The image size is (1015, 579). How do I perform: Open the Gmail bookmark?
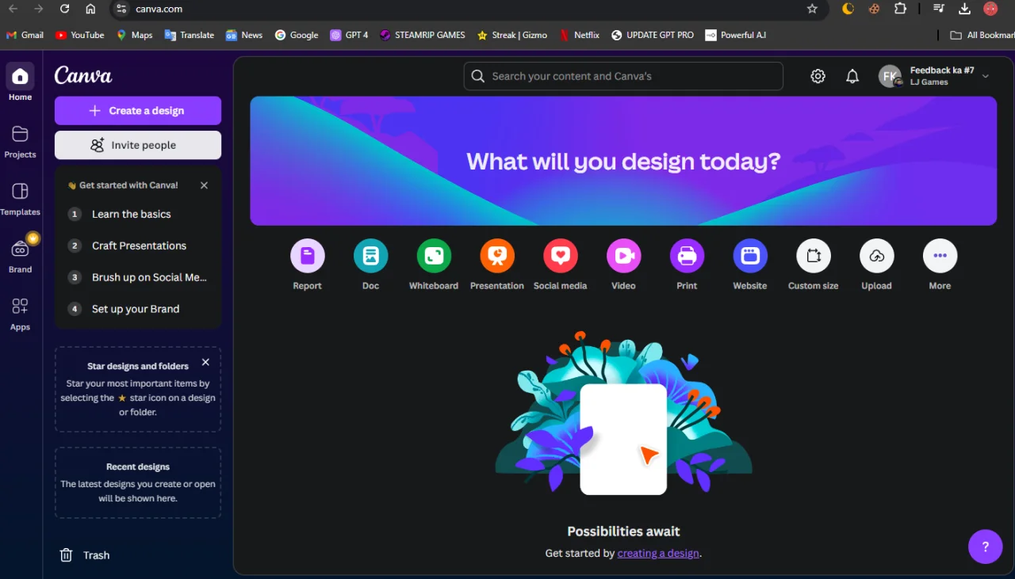(x=25, y=35)
